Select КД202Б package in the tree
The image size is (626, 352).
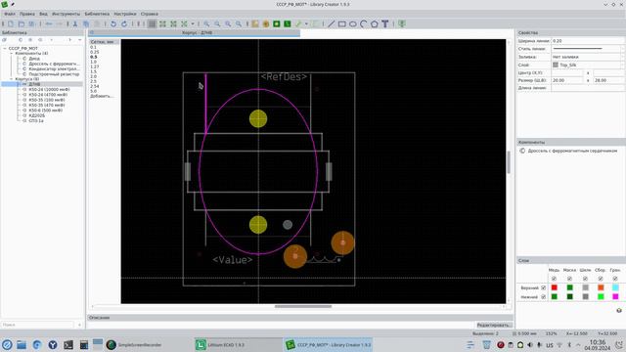pyautogui.click(x=37, y=115)
